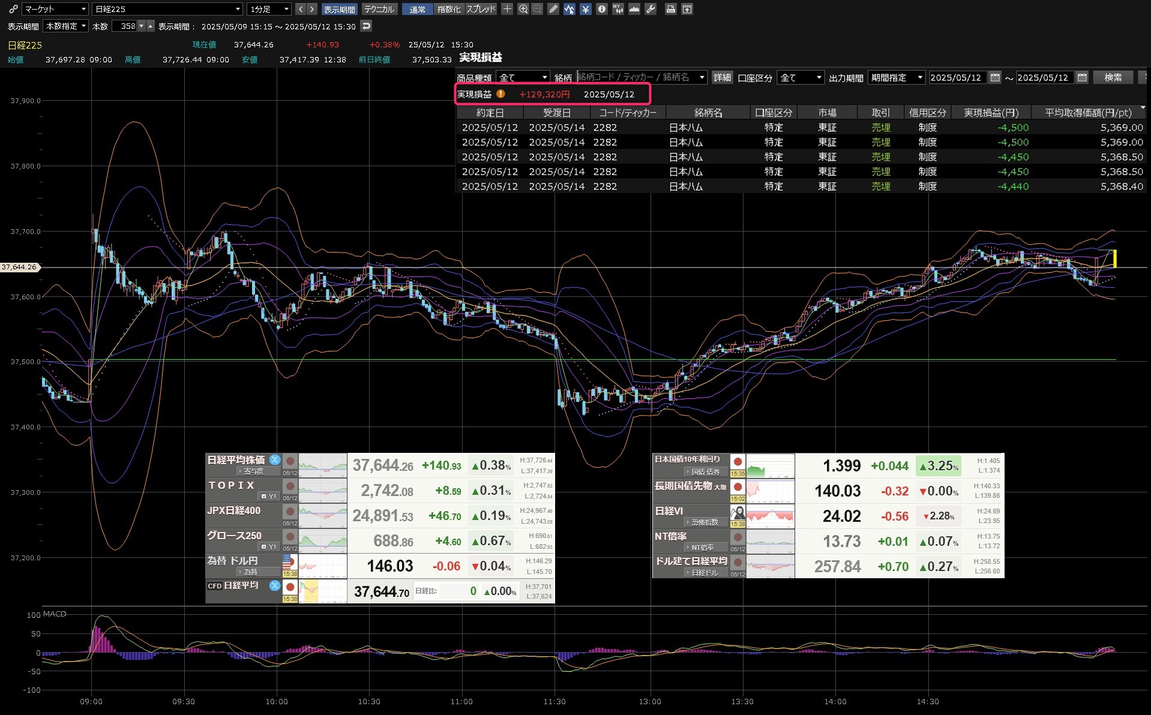Select the pencil drawing tool

coord(553,9)
